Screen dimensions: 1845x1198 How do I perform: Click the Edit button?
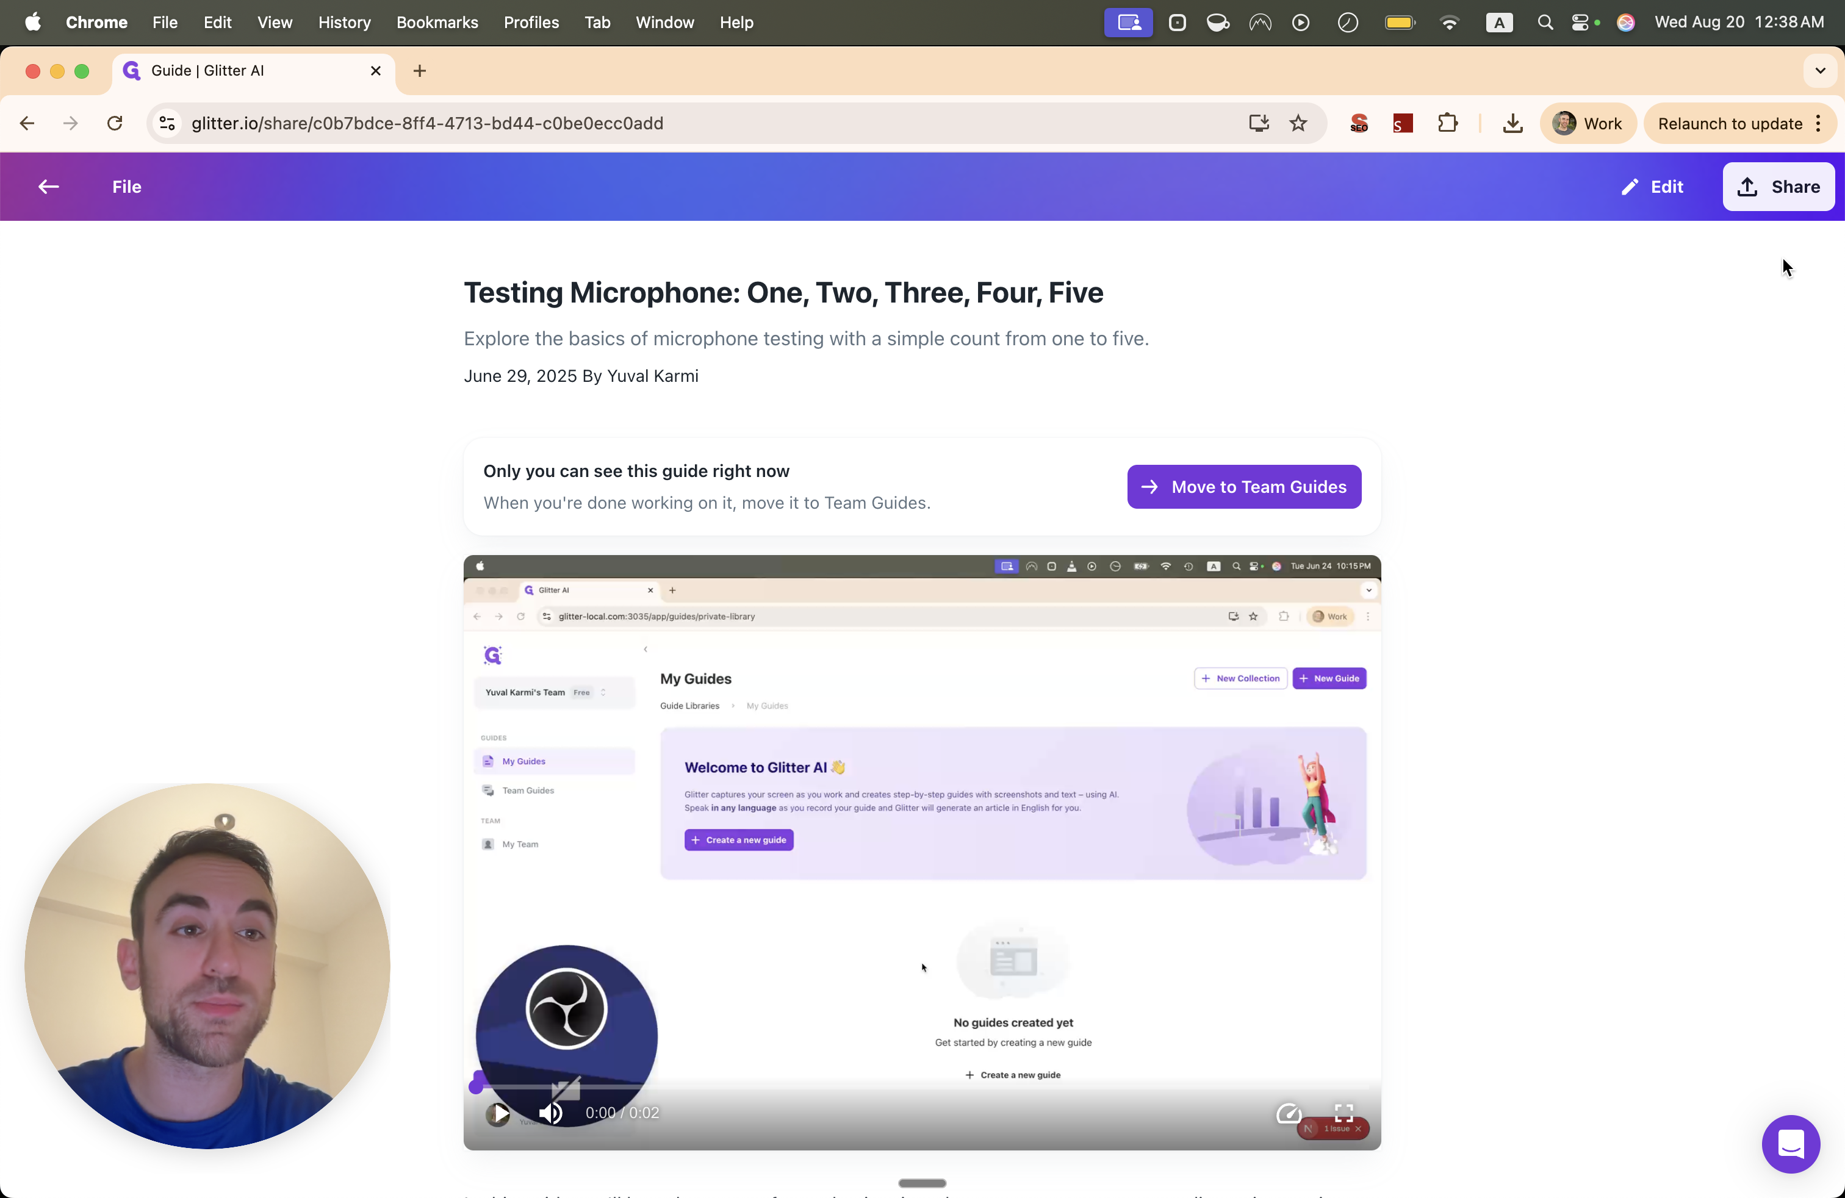click(x=1652, y=187)
